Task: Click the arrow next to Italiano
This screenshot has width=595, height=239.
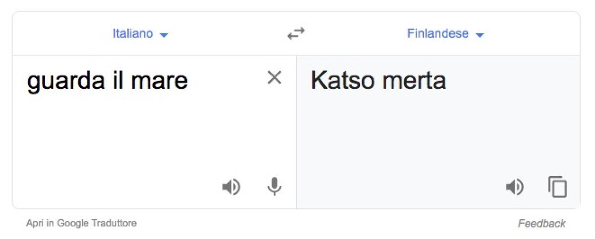Action: 165,35
